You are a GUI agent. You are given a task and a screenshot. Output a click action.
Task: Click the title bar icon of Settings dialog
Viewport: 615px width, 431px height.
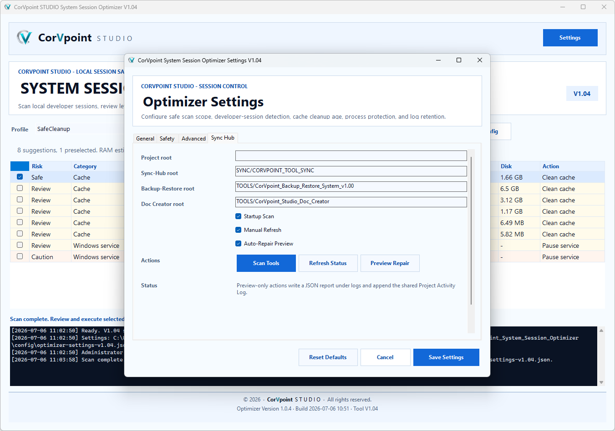(x=132, y=60)
